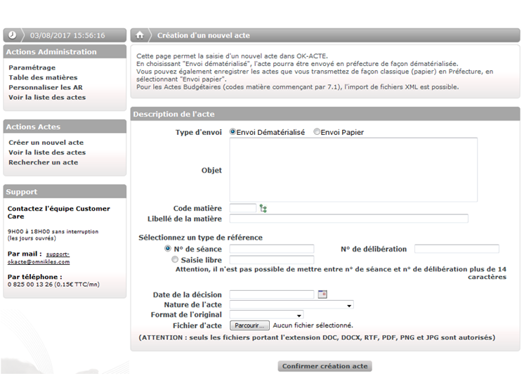Open Rechercher un acte link
The height and width of the screenshot is (390, 524).
pyautogui.click(x=43, y=162)
